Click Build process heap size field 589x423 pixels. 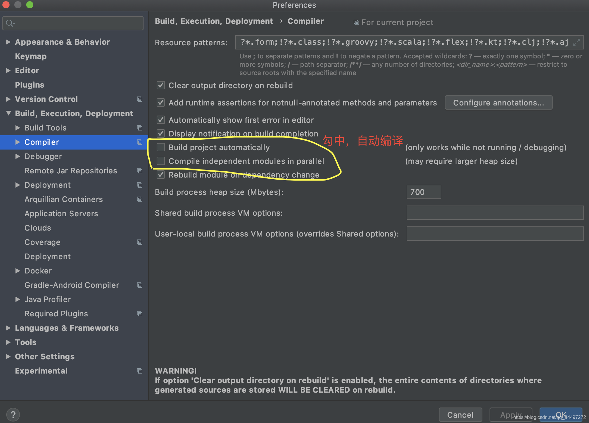point(423,192)
